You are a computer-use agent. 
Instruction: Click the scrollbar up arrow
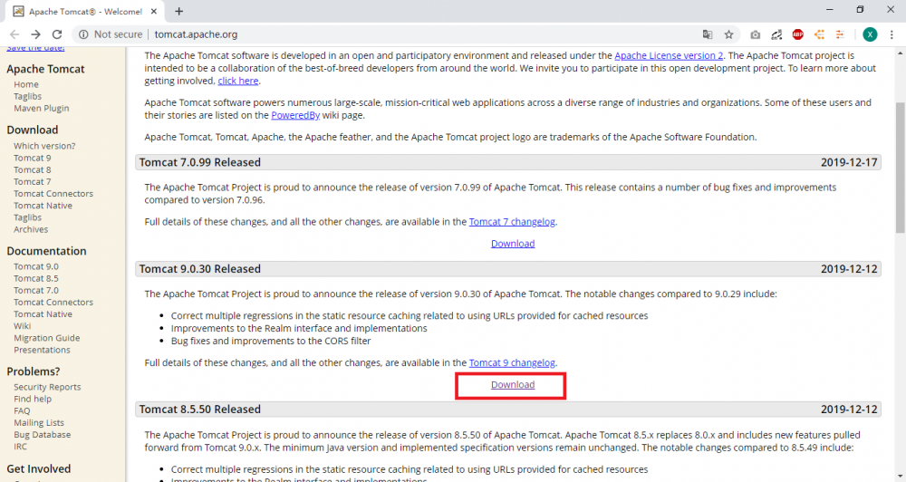pyautogui.click(x=901, y=53)
